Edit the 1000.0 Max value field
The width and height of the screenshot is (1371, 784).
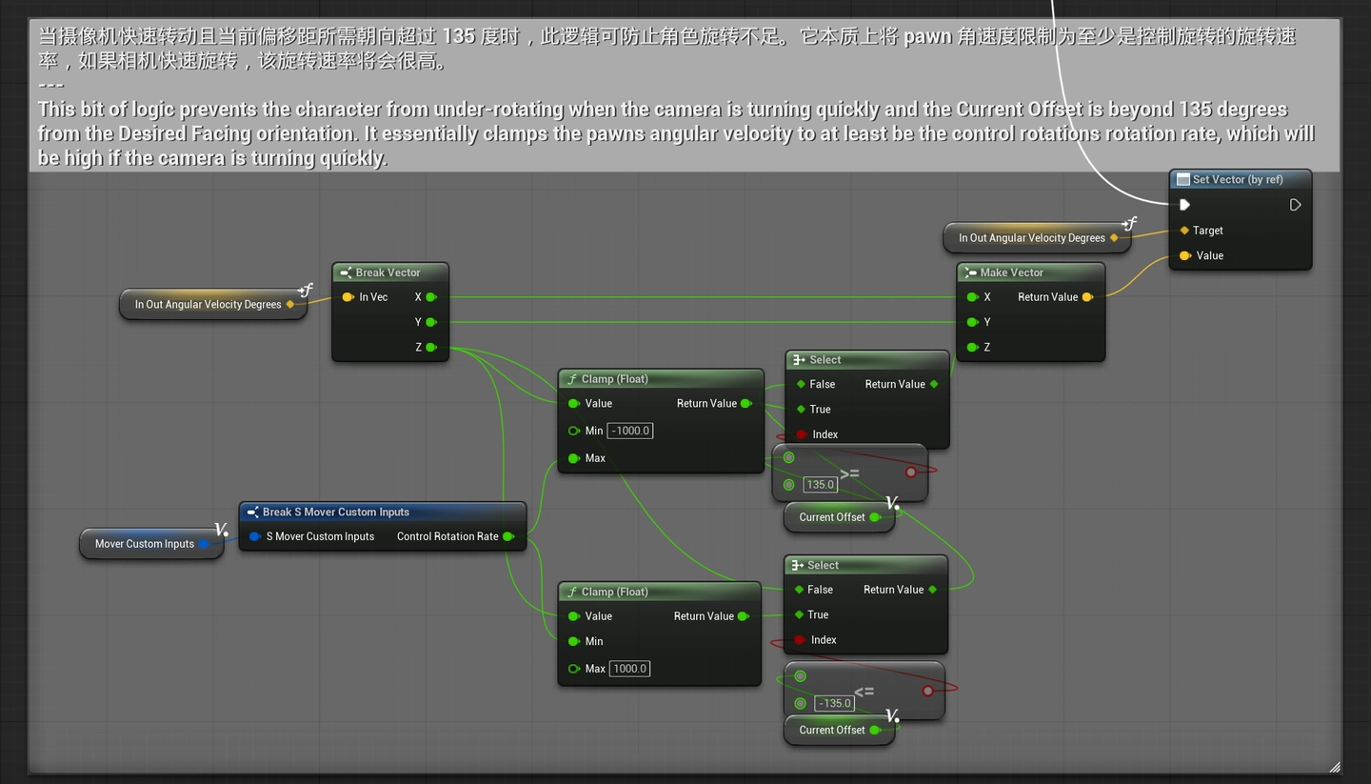tap(630, 669)
